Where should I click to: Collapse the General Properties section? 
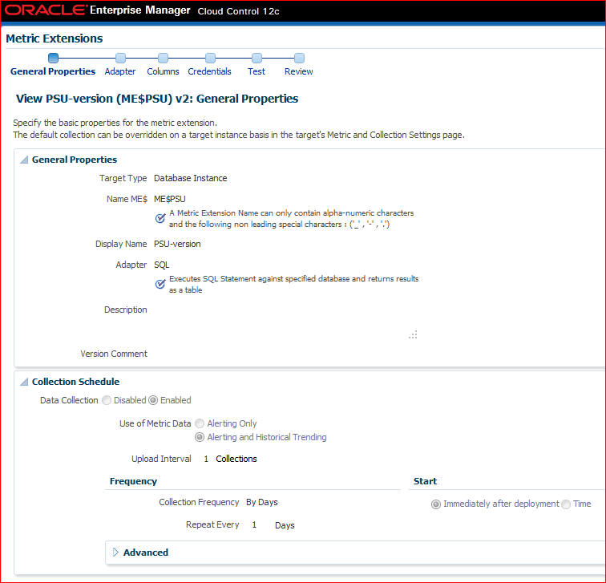(24, 160)
